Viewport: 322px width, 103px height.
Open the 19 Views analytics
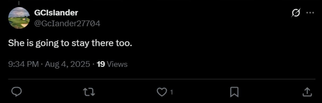112,64
